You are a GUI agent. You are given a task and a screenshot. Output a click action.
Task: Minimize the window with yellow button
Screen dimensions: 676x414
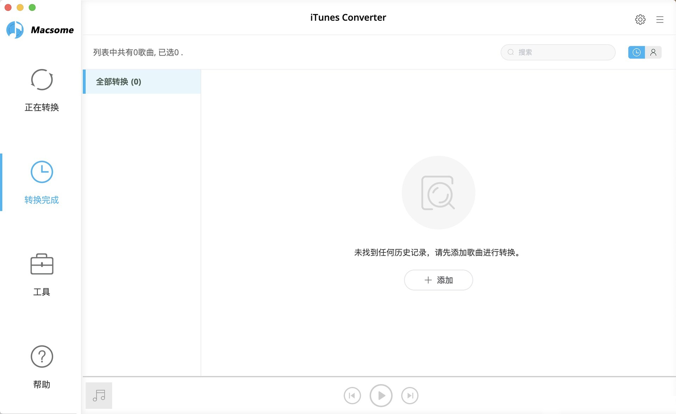pos(20,7)
